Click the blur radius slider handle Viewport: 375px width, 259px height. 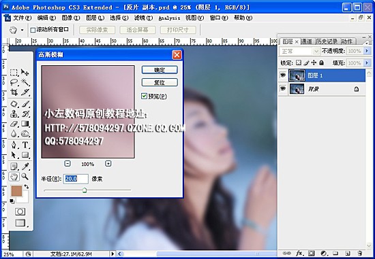tap(85, 190)
